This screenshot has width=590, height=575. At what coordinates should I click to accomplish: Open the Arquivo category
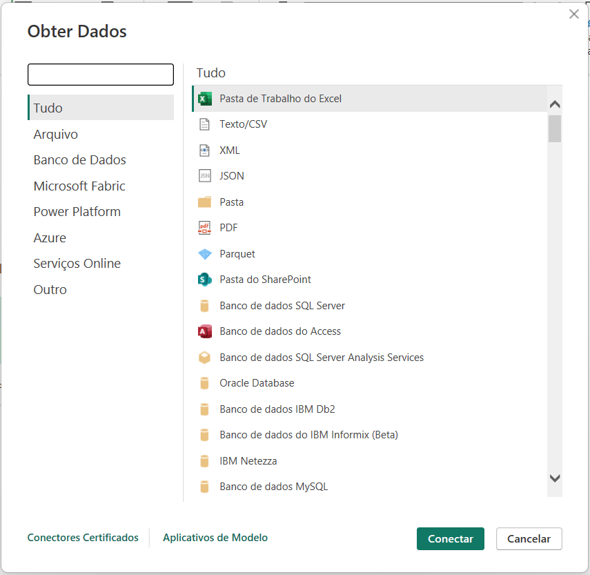click(x=56, y=134)
